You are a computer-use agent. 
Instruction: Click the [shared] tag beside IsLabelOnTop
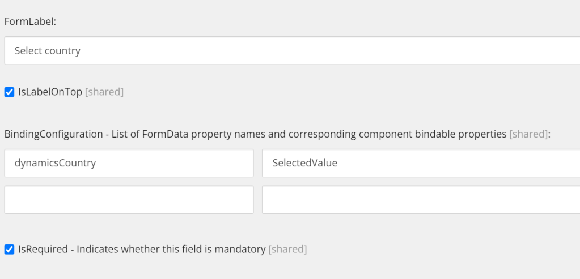pyautogui.click(x=104, y=92)
